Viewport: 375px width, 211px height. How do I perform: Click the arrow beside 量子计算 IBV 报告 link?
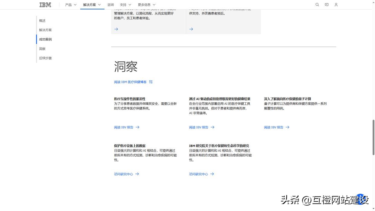(x=287, y=127)
